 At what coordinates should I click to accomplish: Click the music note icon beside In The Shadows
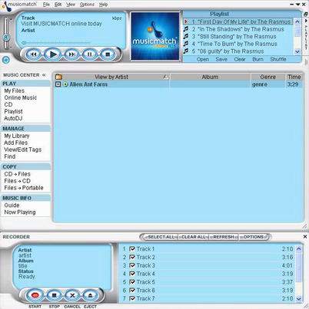(186, 29)
